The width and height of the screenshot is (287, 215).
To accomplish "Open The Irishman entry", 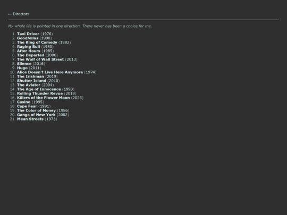I will 31,76.
